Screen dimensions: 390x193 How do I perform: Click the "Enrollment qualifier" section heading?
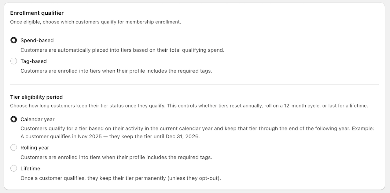coord(37,13)
